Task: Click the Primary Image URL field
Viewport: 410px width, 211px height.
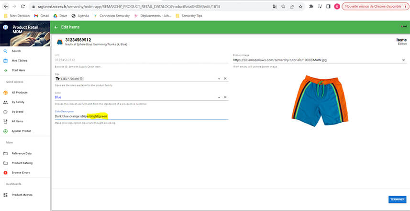Action: click(317, 60)
